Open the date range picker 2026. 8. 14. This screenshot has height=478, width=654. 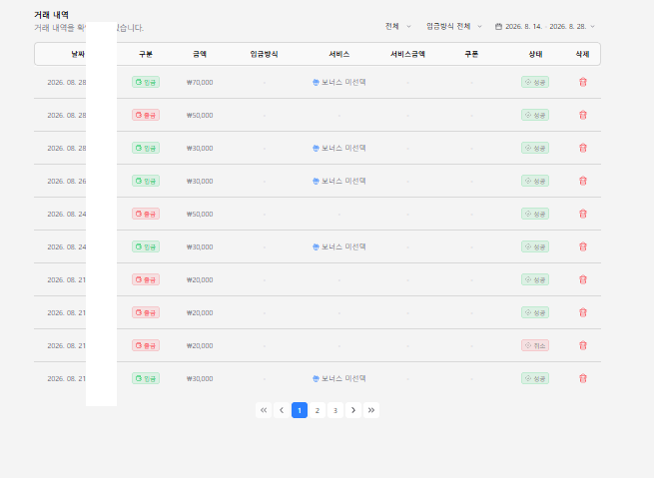tap(545, 26)
